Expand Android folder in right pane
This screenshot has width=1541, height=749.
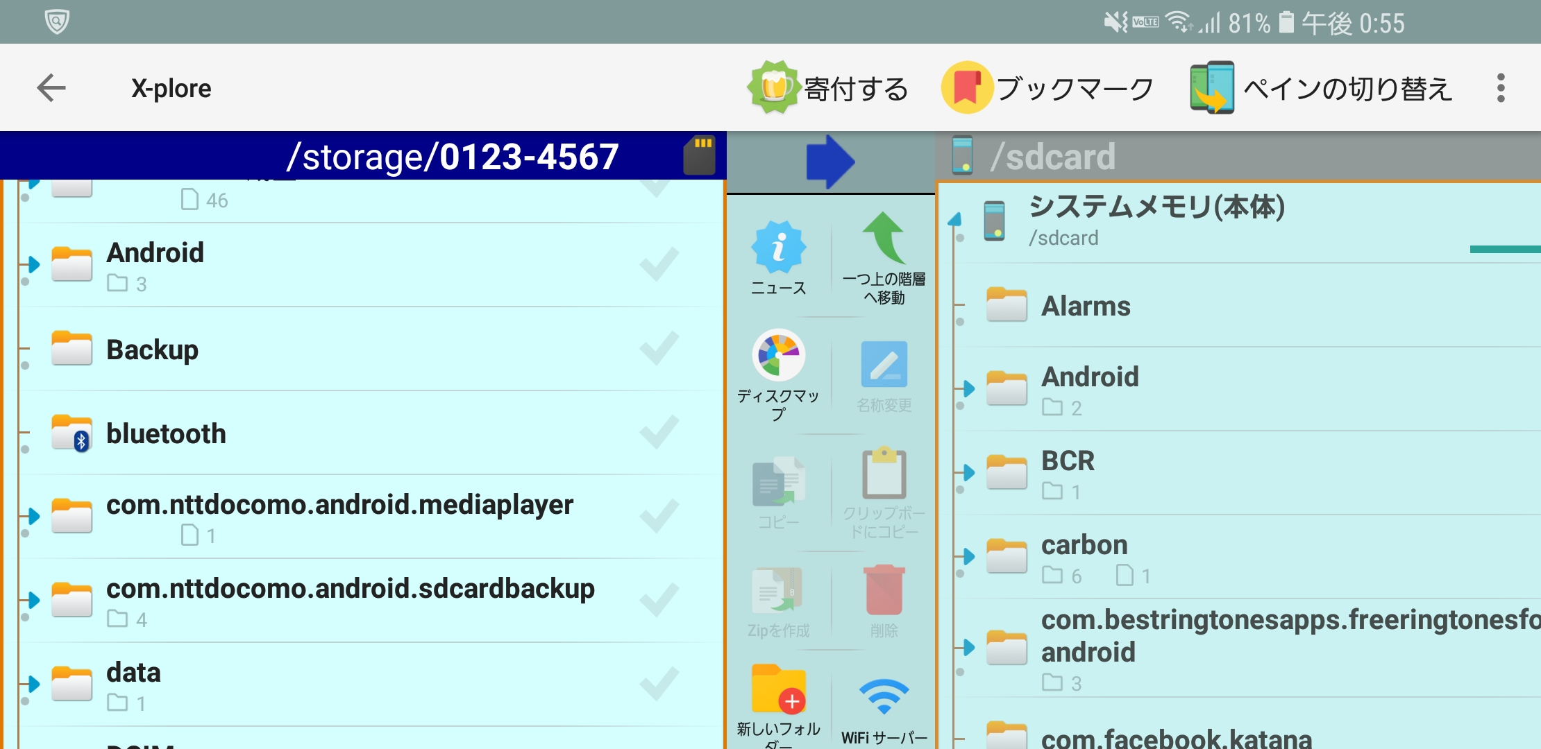pos(969,388)
